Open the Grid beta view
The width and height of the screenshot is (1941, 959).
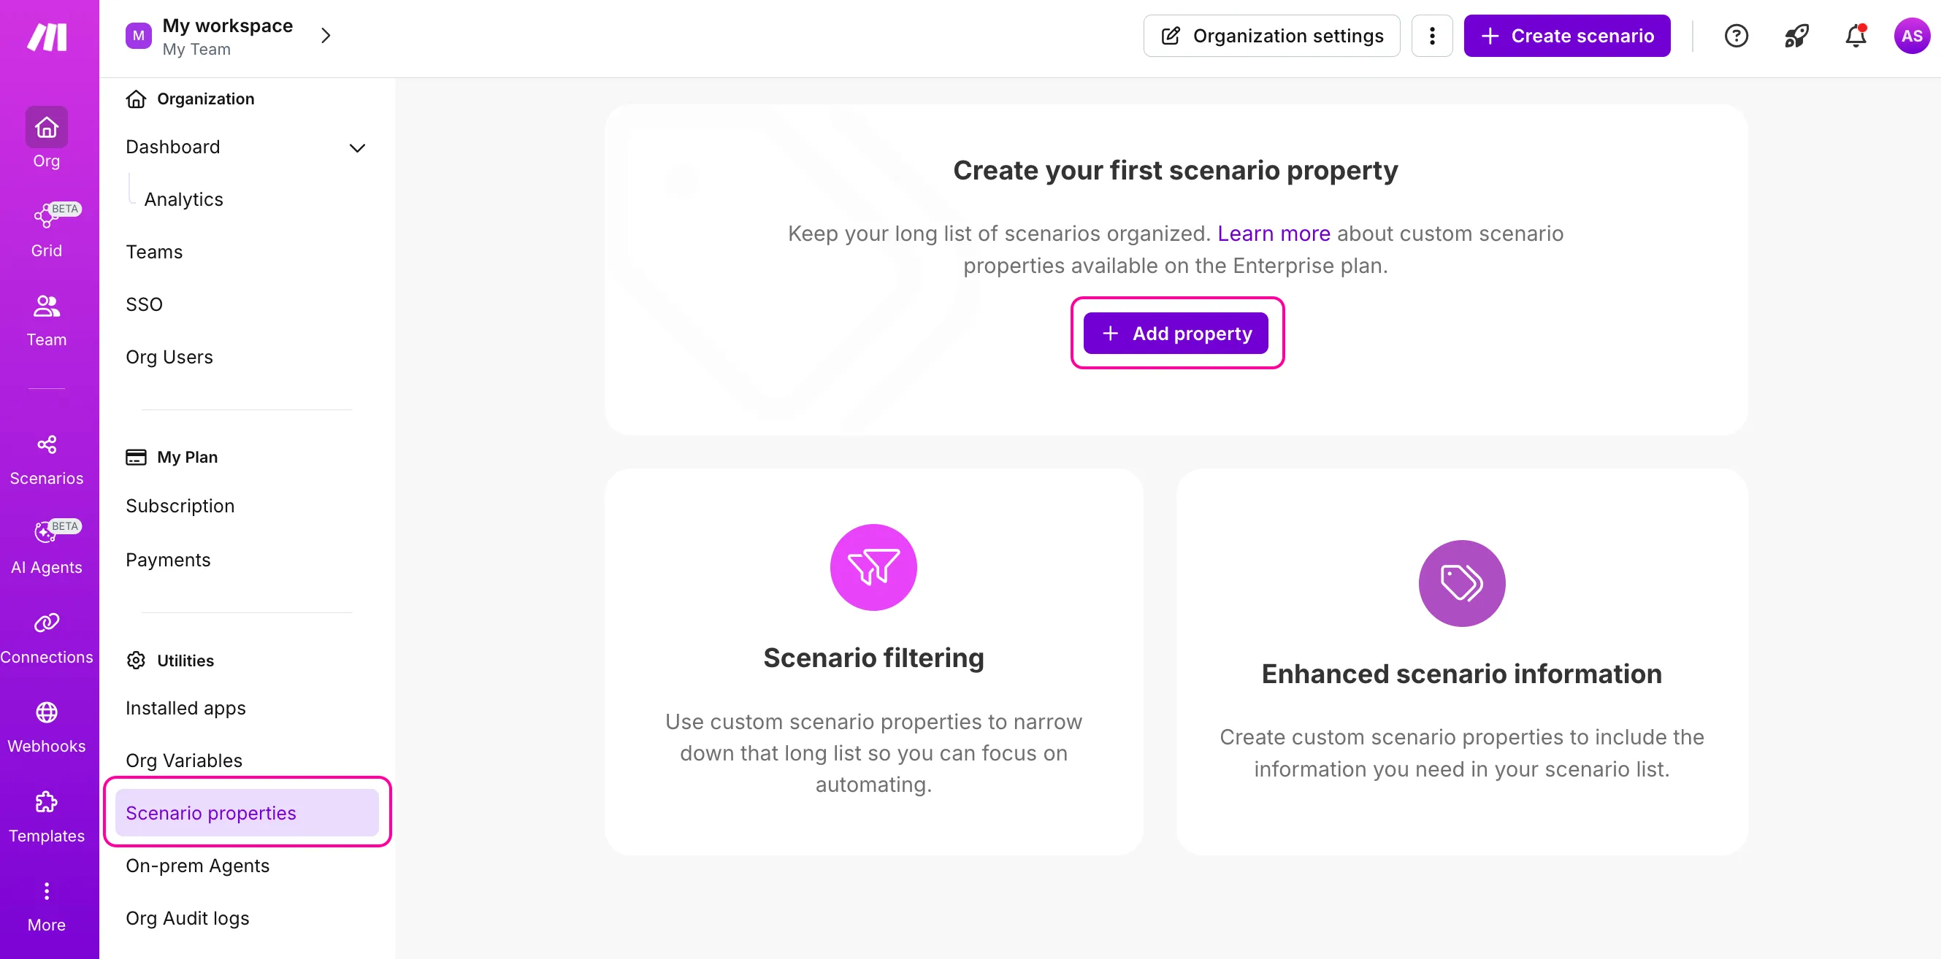[47, 231]
